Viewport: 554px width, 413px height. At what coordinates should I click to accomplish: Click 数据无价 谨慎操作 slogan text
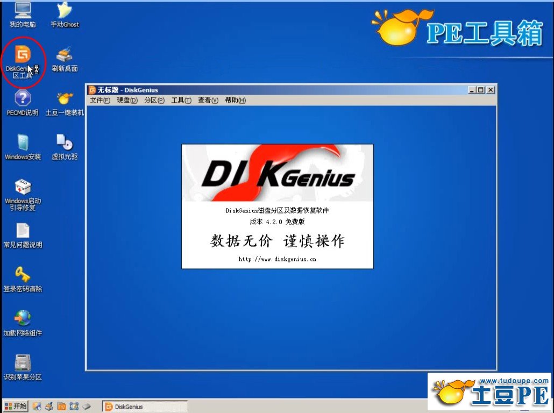tap(278, 241)
